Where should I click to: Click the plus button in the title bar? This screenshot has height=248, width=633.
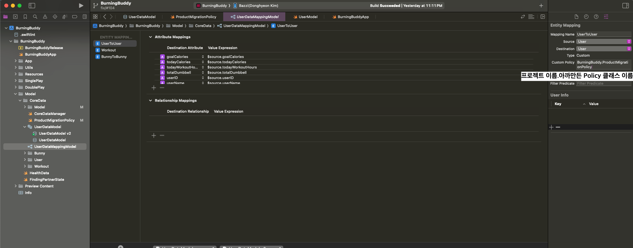tap(541, 6)
